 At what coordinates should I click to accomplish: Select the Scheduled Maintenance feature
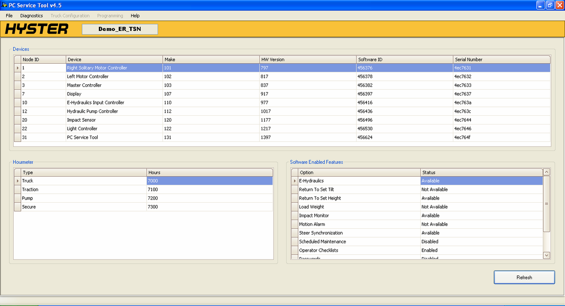point(417,242)
